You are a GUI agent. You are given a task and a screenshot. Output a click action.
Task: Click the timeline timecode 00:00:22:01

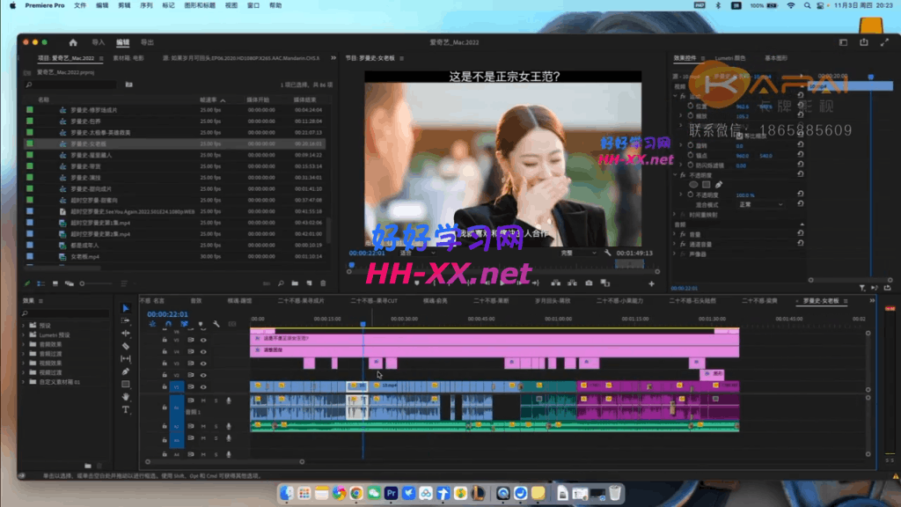pyautogui.click(x=167, y=314)
